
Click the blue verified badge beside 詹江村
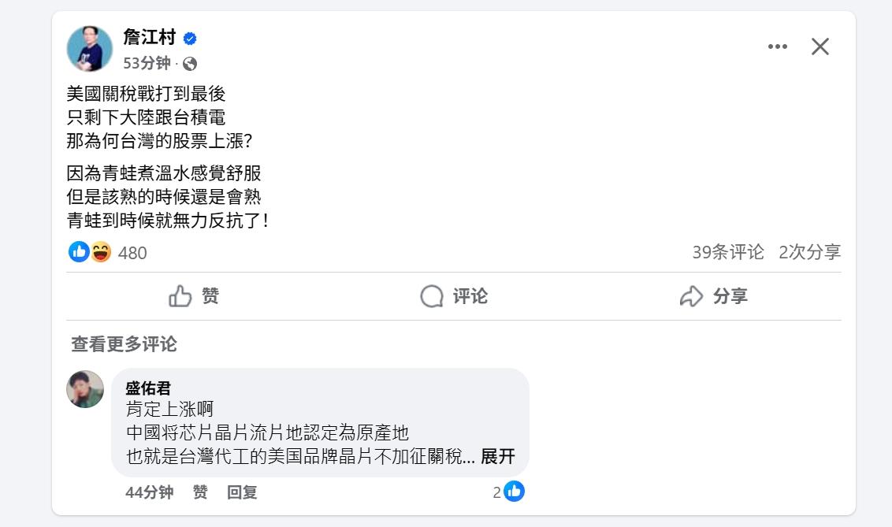(x=190, y=38)
